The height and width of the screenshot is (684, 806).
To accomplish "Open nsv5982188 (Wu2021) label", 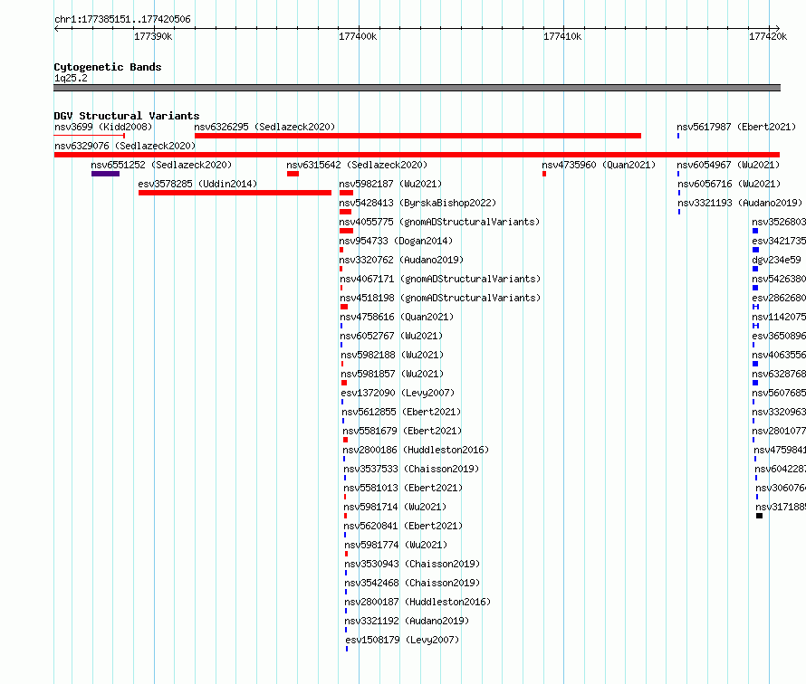I will coord(392,355).
